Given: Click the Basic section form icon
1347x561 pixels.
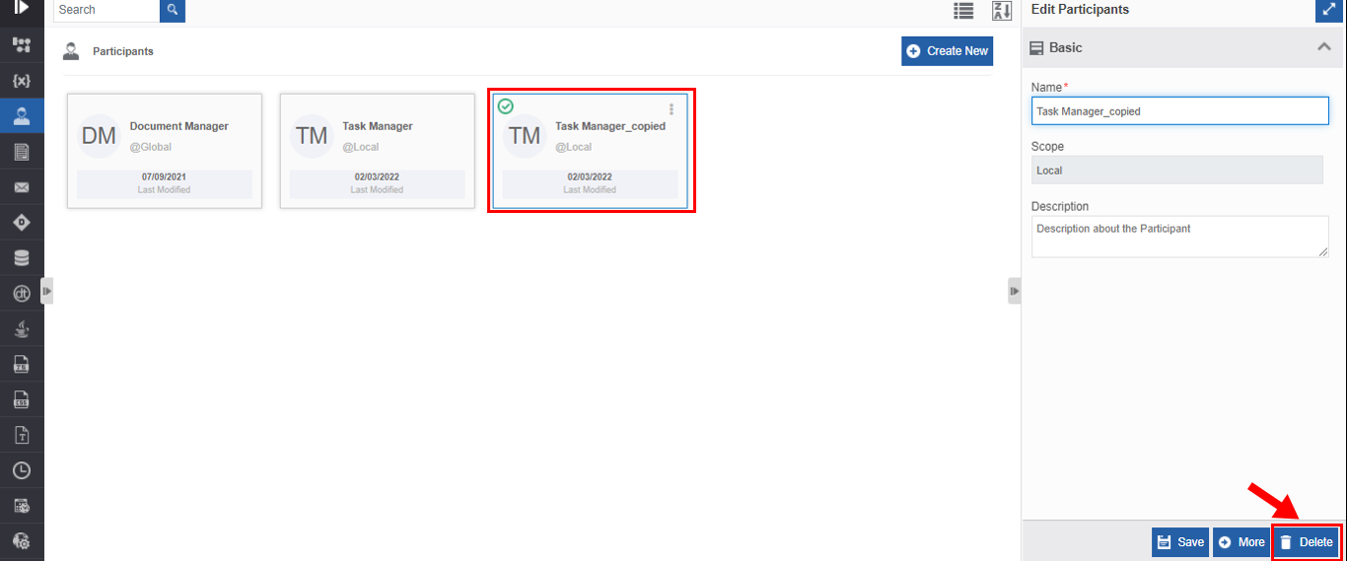Looking at the screenshot, I should click(x=1037, y=47).
